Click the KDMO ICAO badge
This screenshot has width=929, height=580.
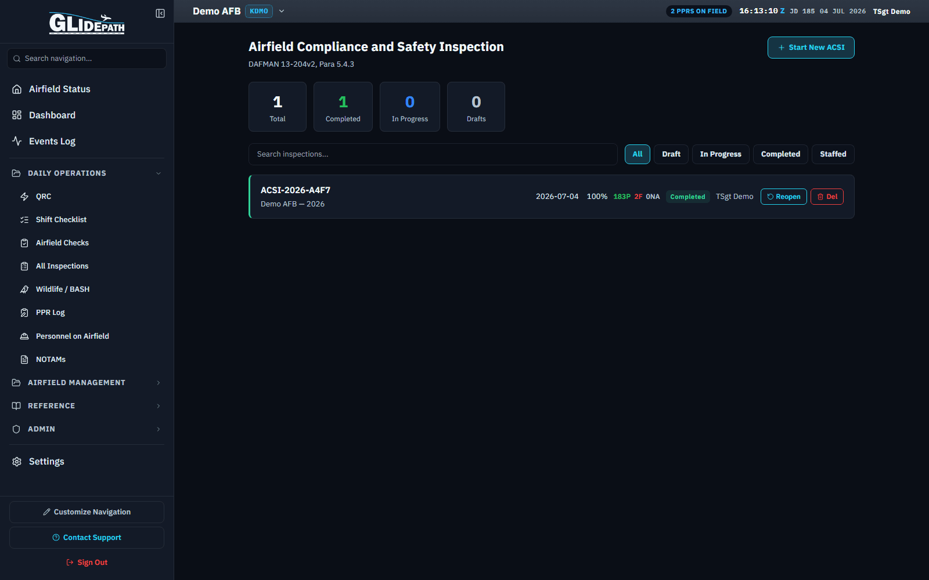tap(259, 11)
